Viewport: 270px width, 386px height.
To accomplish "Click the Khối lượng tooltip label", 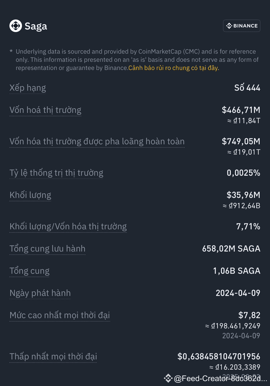I will (30, 195).
